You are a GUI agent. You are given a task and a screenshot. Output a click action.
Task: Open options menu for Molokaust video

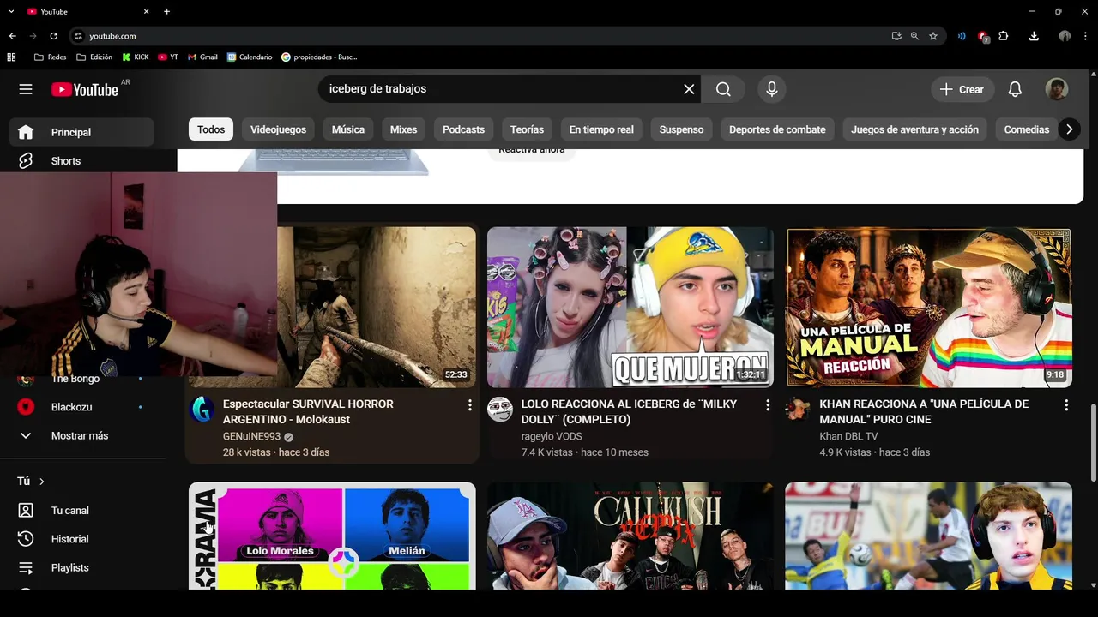click(x=469, y=404)
